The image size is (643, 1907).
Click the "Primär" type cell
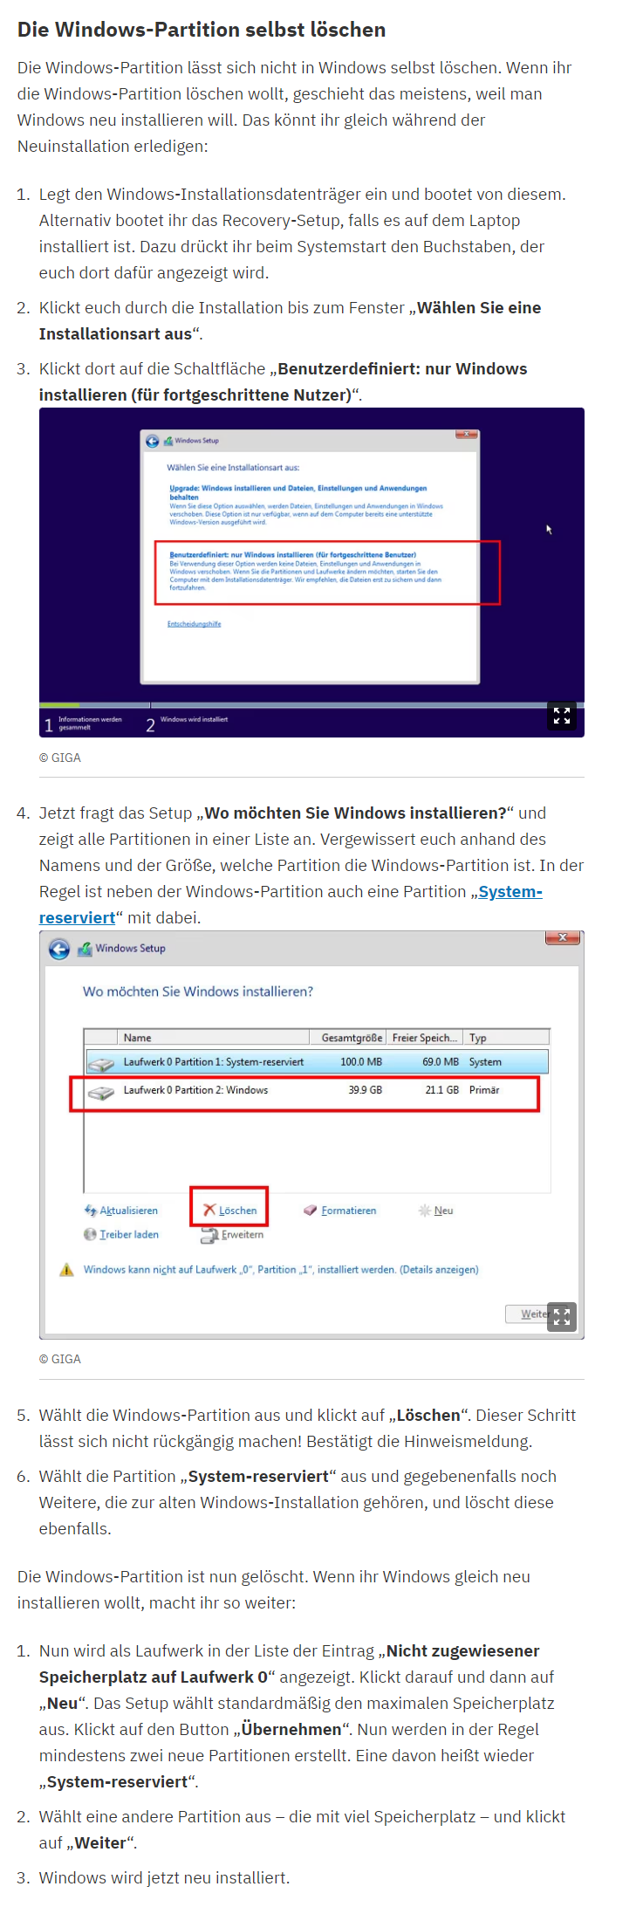484,1090
